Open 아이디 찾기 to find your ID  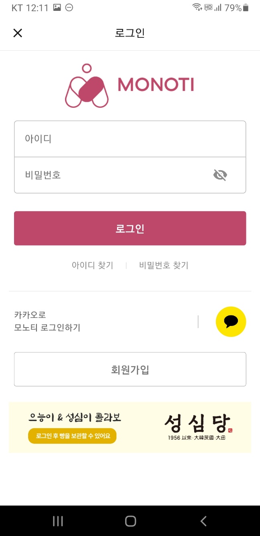[x=93, y=265]
